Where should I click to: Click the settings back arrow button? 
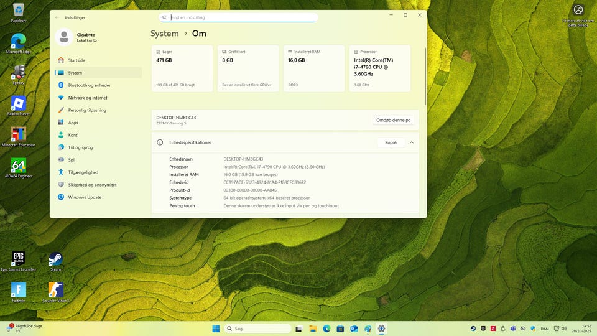click(58, 18)
